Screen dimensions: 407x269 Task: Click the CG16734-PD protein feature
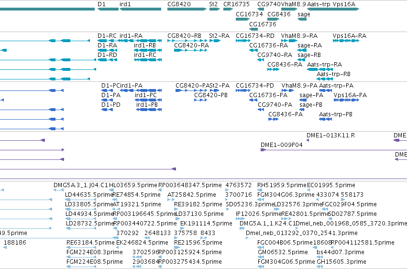click(x=243, y=90)
